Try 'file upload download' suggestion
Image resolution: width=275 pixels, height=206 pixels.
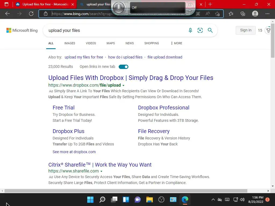pos(165,57)
